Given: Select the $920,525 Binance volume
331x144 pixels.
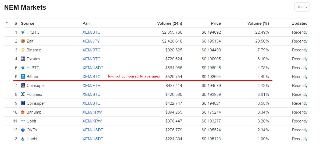Looking at the screenshot, I should [174, 50].
